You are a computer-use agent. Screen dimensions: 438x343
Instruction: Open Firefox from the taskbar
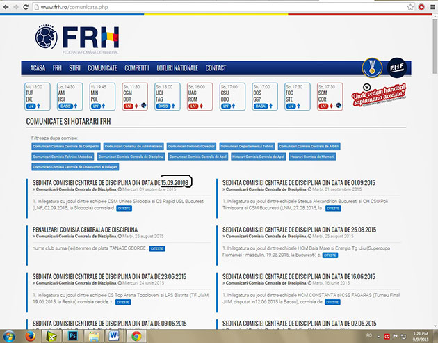click(x=30, y=336)
